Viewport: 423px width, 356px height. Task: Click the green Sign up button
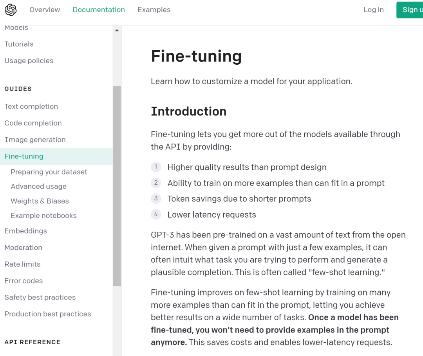(410, 10)
